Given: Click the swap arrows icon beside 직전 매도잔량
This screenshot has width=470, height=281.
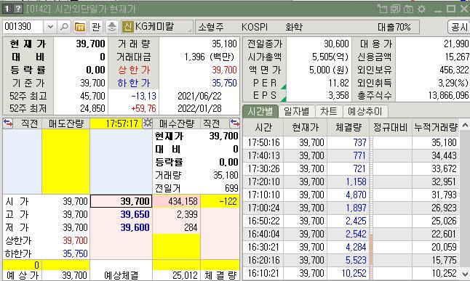Looking at the screenshot, I should (x=8, y=123).
